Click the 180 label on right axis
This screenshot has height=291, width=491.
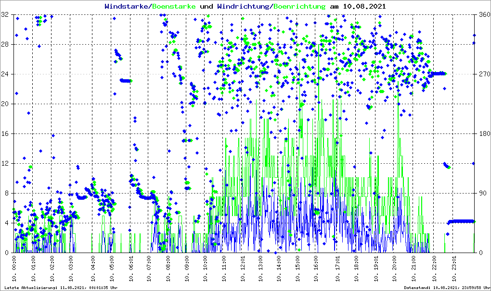[x=483, y=134]
